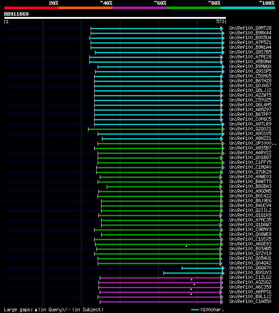Click the yellow triangle in Large gaps legend

pyautogui.click(x=36, y=310)
